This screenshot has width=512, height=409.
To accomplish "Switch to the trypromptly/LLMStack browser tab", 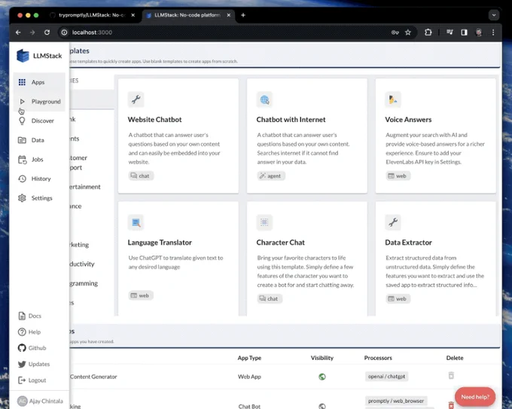I will click(91, 15).
